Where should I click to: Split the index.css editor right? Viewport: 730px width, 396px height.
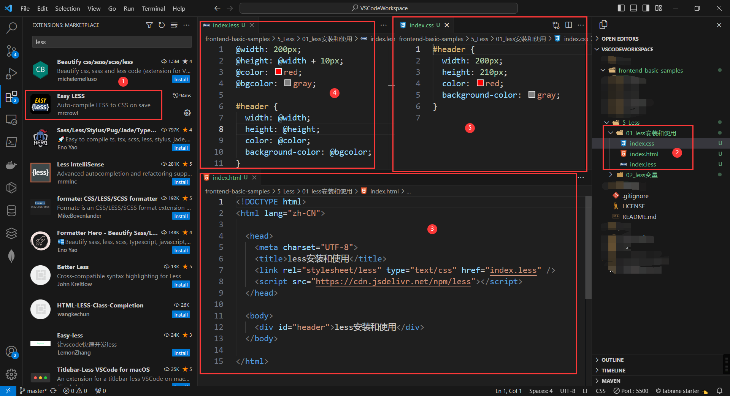tap(568, 25)
